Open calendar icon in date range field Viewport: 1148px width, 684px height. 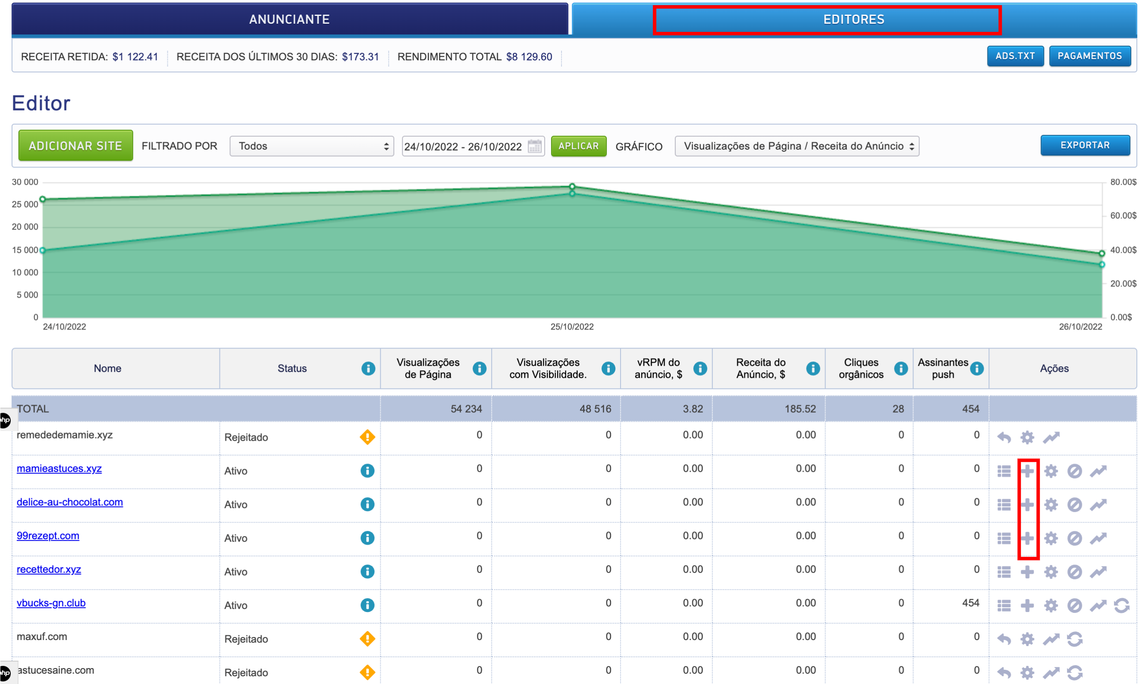click(535, 147)
